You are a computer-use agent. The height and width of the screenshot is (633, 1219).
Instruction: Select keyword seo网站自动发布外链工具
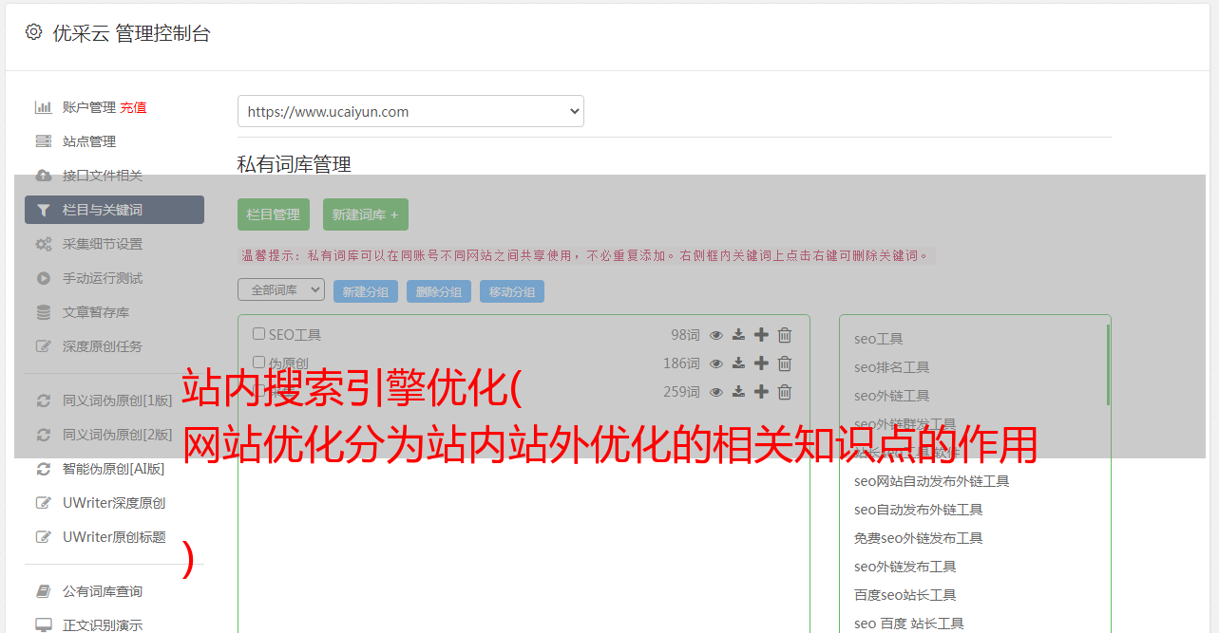[932, 481]
